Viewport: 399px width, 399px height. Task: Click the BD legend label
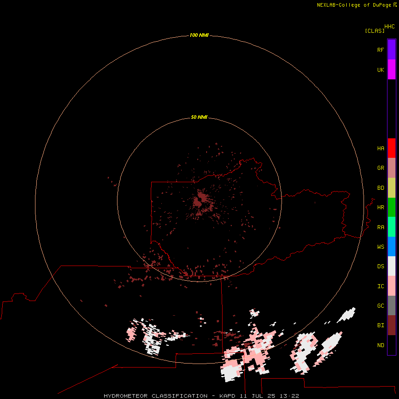click(x=380, y=188)
